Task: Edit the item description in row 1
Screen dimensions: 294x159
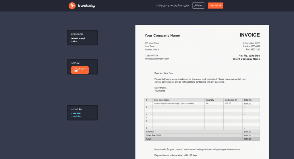Action: (174, 104)
